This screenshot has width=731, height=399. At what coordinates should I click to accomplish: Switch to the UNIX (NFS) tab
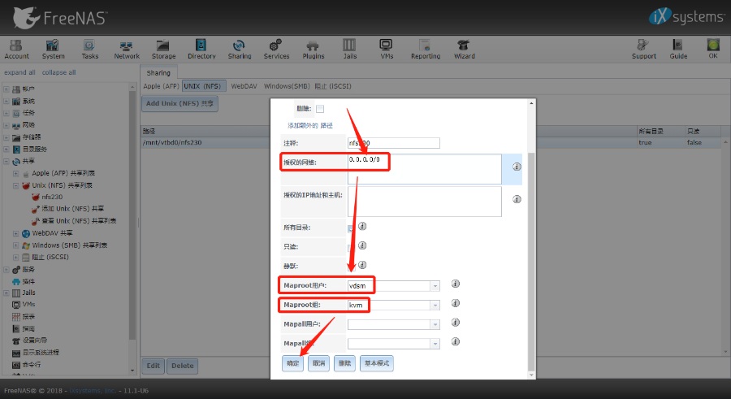(204, 86)
